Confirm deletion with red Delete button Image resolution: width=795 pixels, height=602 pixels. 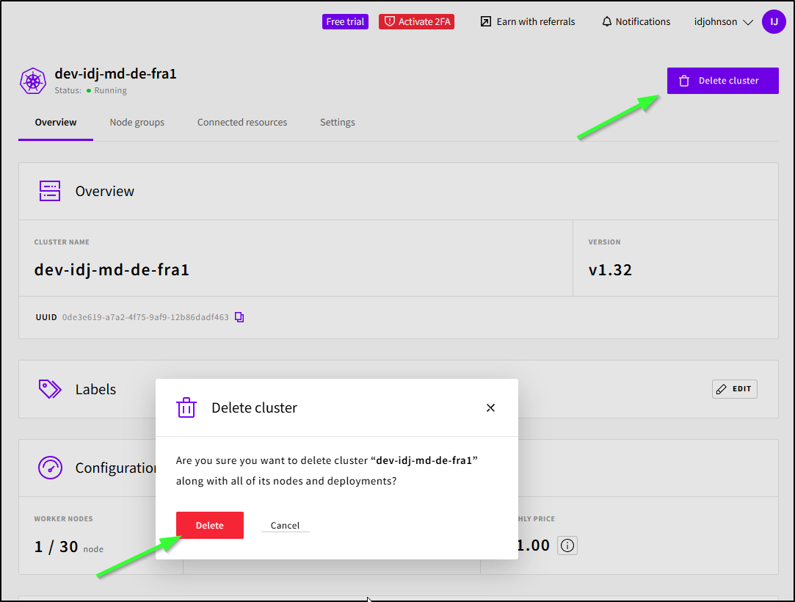coord(209,526)
